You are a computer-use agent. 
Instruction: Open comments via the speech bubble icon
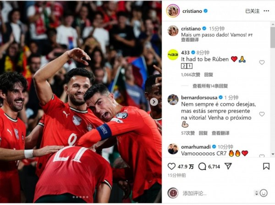coord(202,167)
